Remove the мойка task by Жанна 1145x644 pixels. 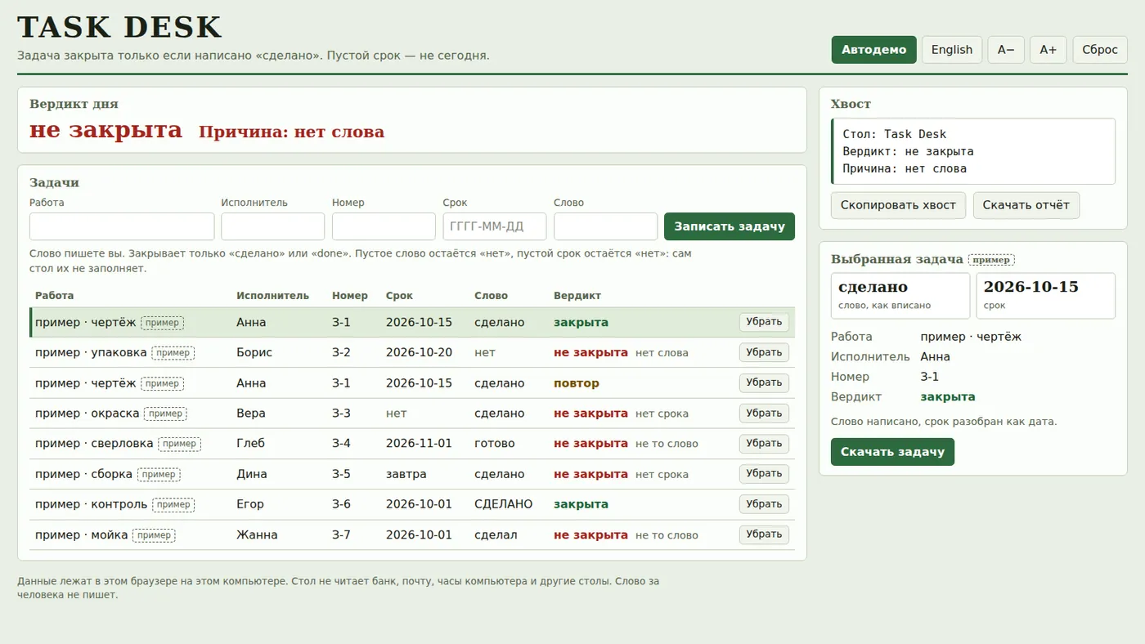point(764,534)
